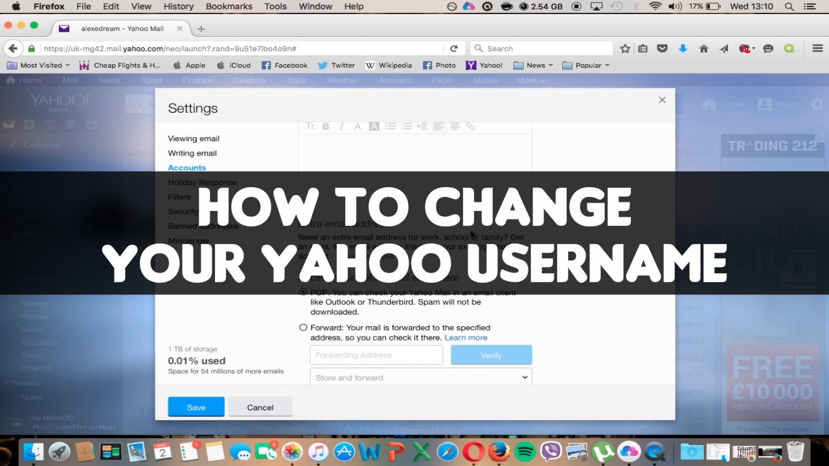Open the bookmarks list icon in Firefox toolbar

point(642,49)
